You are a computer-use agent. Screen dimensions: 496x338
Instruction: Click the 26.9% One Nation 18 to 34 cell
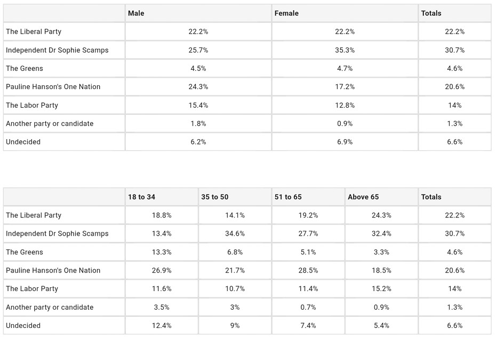pyautogui.click(x=162, y=270)
